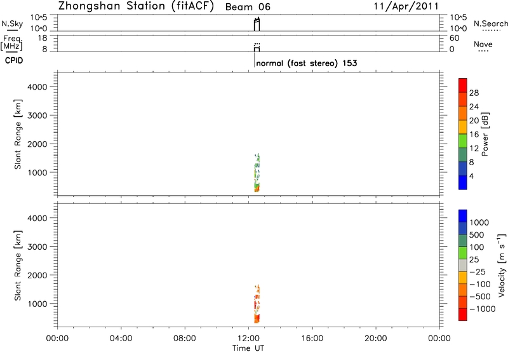Click the velocity data cluster near 12:30

tap(257, 304)
